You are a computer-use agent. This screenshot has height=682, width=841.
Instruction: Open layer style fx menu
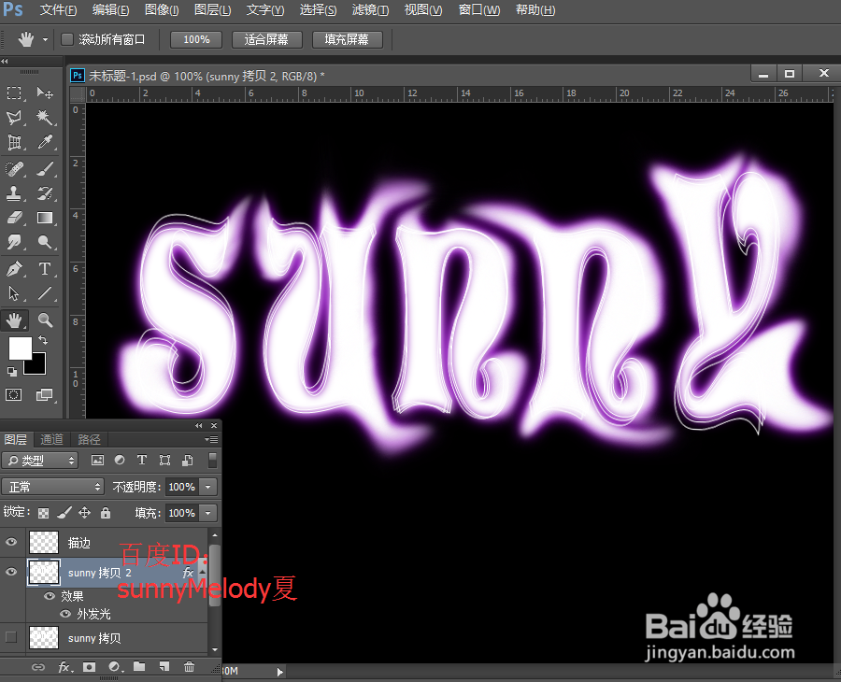click(x=64, y=667)
